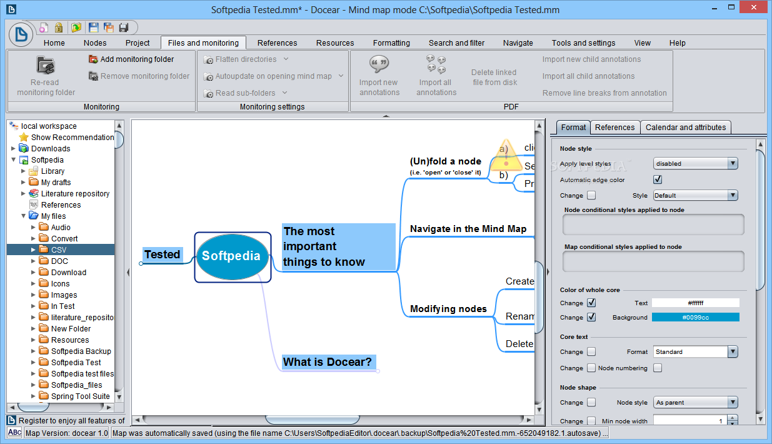Screen dimensions: 772x444
Task: Click the Background color #0099cc swatch
Action: click(x=696, y=317)
